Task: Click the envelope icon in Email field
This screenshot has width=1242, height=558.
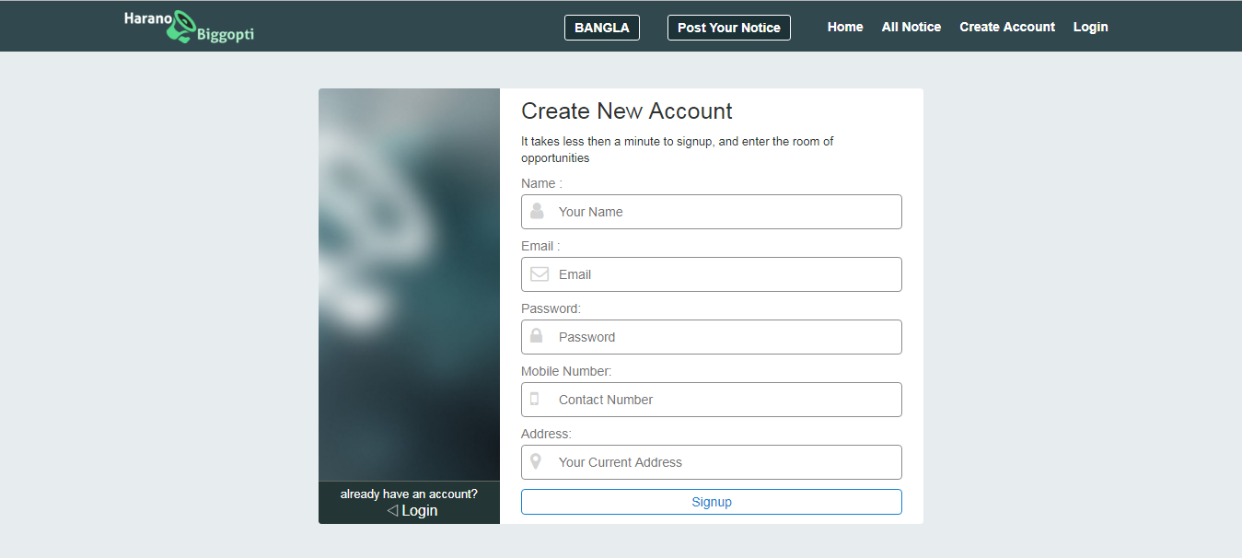Action: coord(540,274)
